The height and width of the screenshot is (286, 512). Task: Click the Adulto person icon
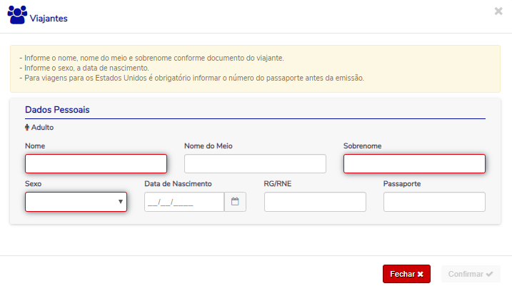pyautogui.click(x=27, y=128)
